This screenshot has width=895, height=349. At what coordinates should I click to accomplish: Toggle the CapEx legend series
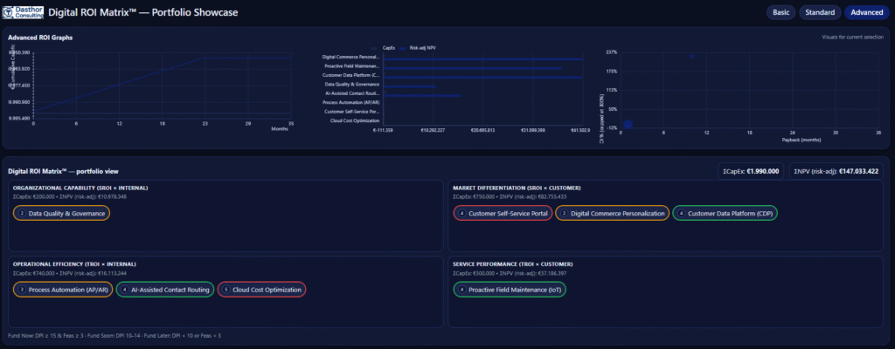383,49
